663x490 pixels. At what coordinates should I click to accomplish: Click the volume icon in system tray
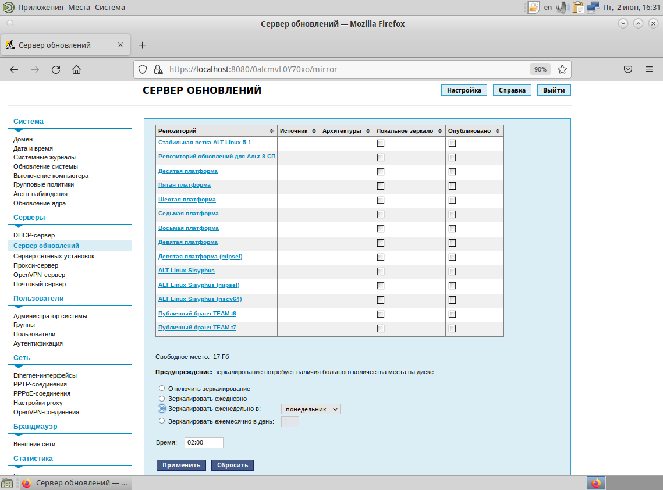pyautogui.click(x=562, y=7)
